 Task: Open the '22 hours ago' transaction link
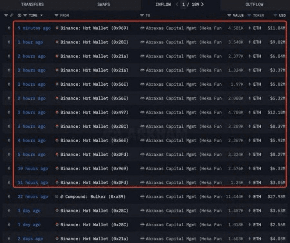point(33,197)
